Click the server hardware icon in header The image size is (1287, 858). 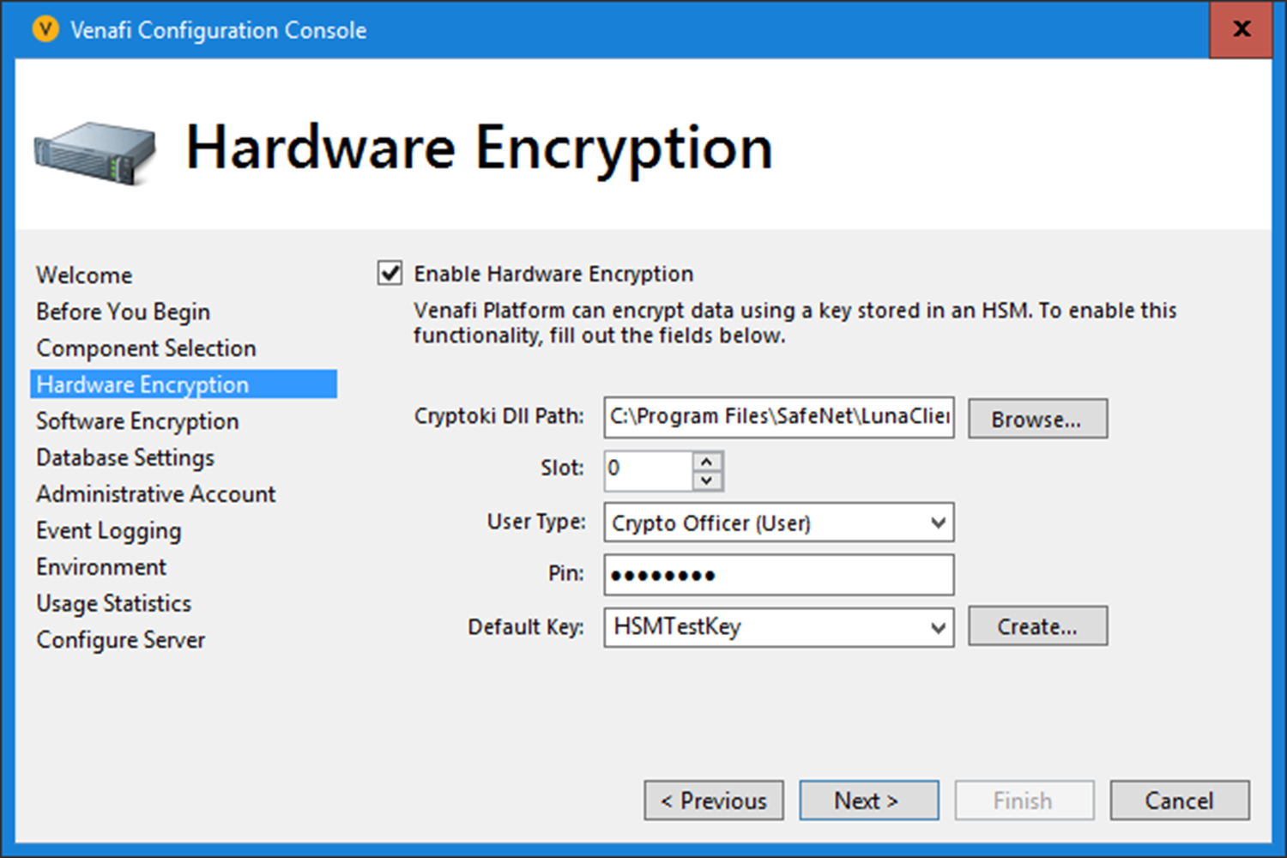tap(93, 154)
